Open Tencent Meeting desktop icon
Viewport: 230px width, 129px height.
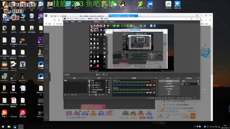150,5
